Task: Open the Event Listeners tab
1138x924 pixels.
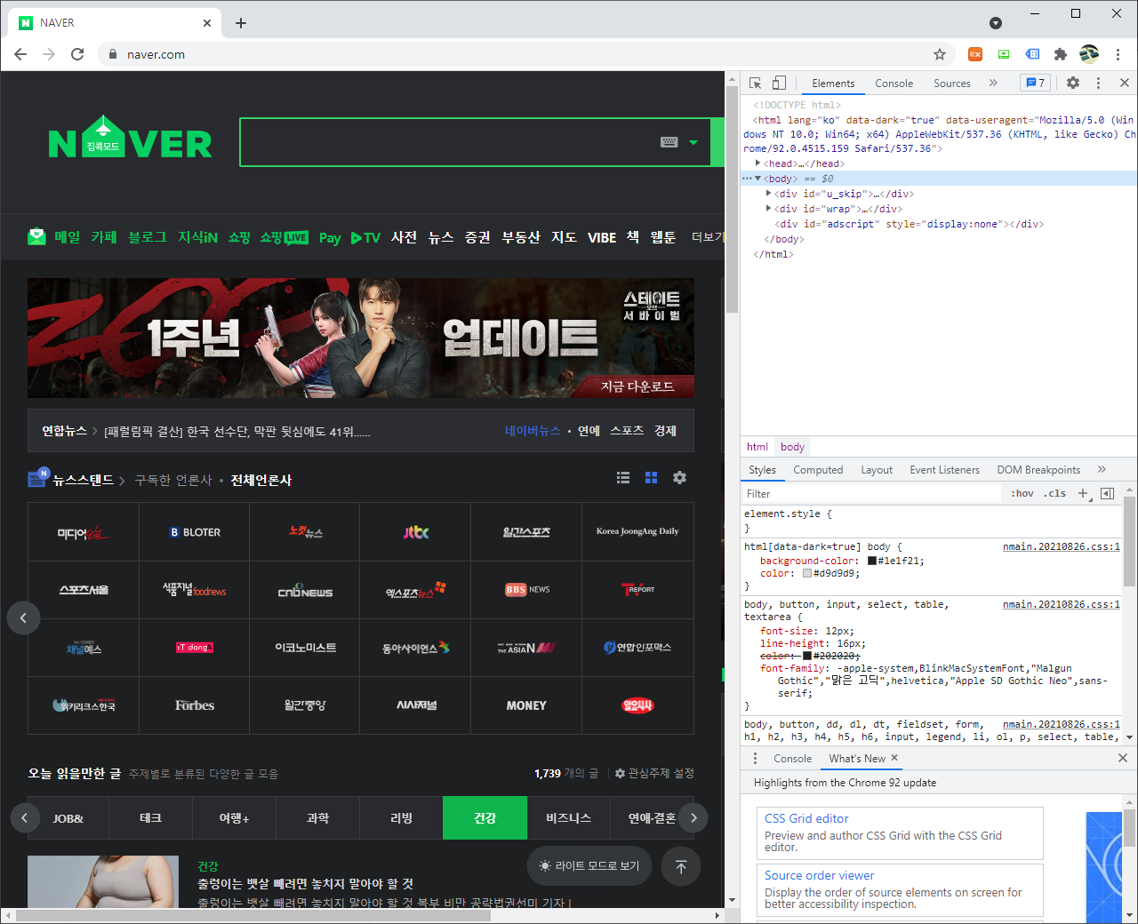Action: [944, 470]
